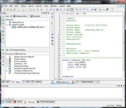Image resolution: width=126 pixels, height=108 pixels.
Task: Click the Zoom In magnifier icon
Action: (51, 9)
